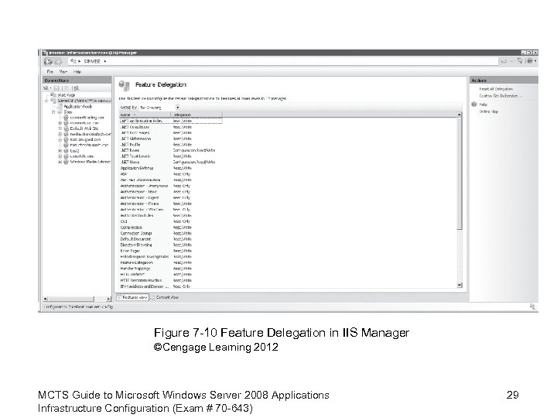Image resolution: width=557 pixels, height=418 pixels.
Task: Select the Application Settings row
Action: [x=170, y=168]
